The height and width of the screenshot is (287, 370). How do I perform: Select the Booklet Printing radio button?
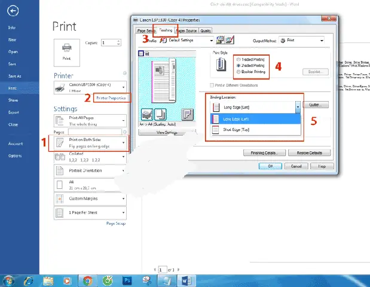pyautogui.click(x=238, y=72)
